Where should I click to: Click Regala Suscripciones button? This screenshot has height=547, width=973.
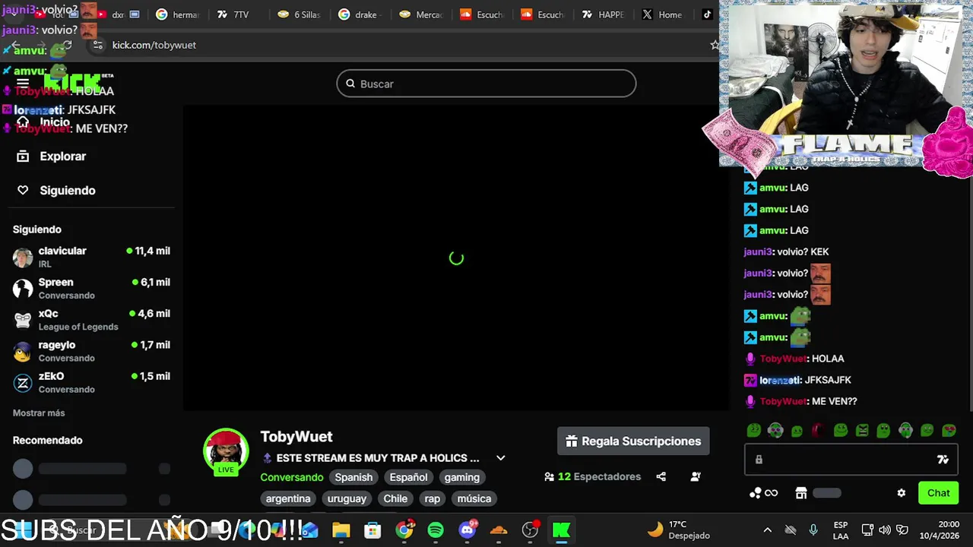(x=633, y=441)
